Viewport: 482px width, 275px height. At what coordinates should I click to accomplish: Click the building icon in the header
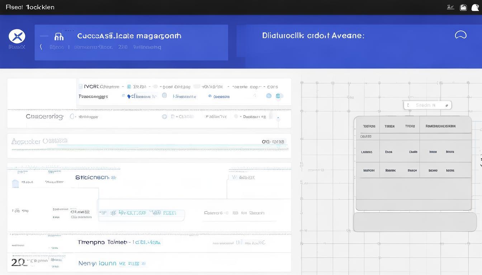[59, 36]
